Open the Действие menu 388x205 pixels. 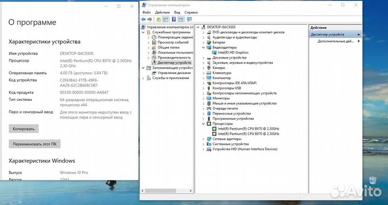pos(162,12)
